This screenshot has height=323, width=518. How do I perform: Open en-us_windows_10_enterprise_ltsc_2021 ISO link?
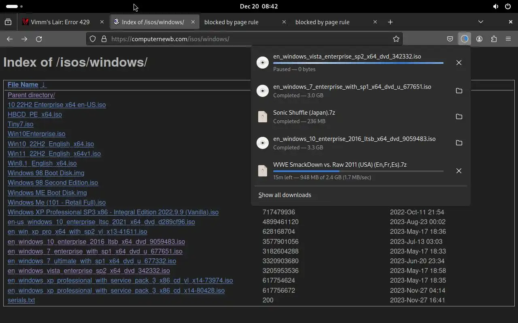coord(101,222)
